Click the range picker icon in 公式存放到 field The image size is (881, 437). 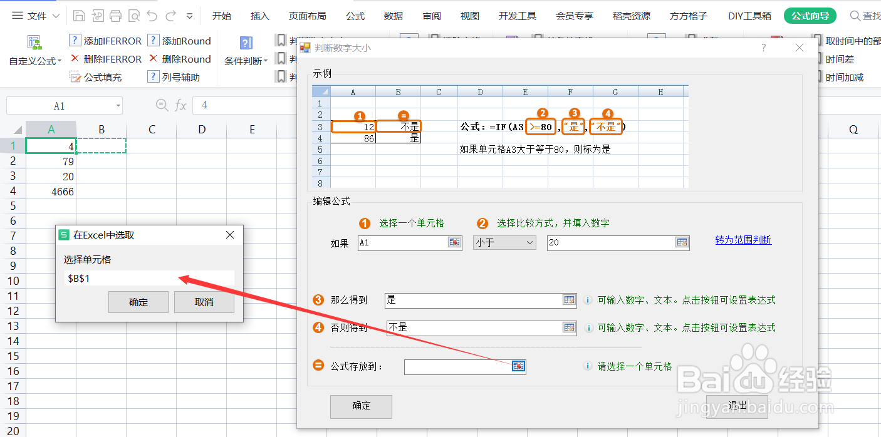(x=518, y=366)
